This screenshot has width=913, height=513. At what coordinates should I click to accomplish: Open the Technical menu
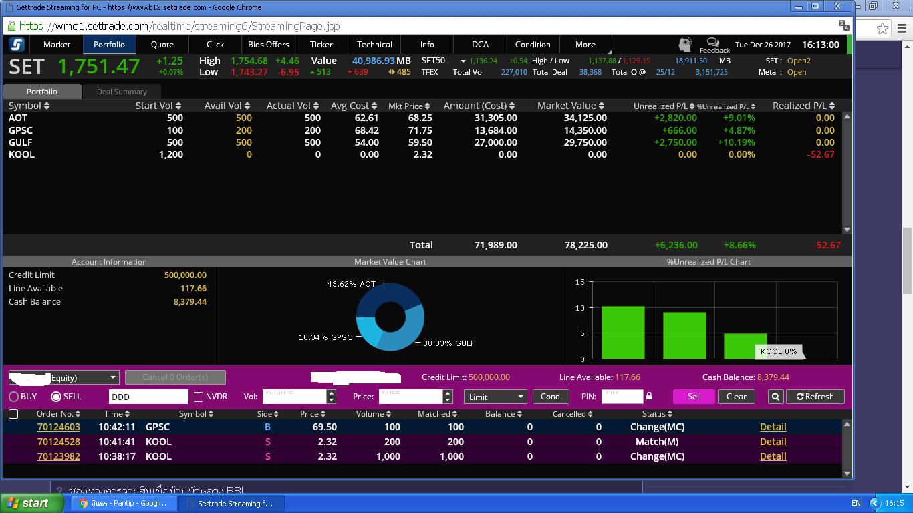(374, 45)
